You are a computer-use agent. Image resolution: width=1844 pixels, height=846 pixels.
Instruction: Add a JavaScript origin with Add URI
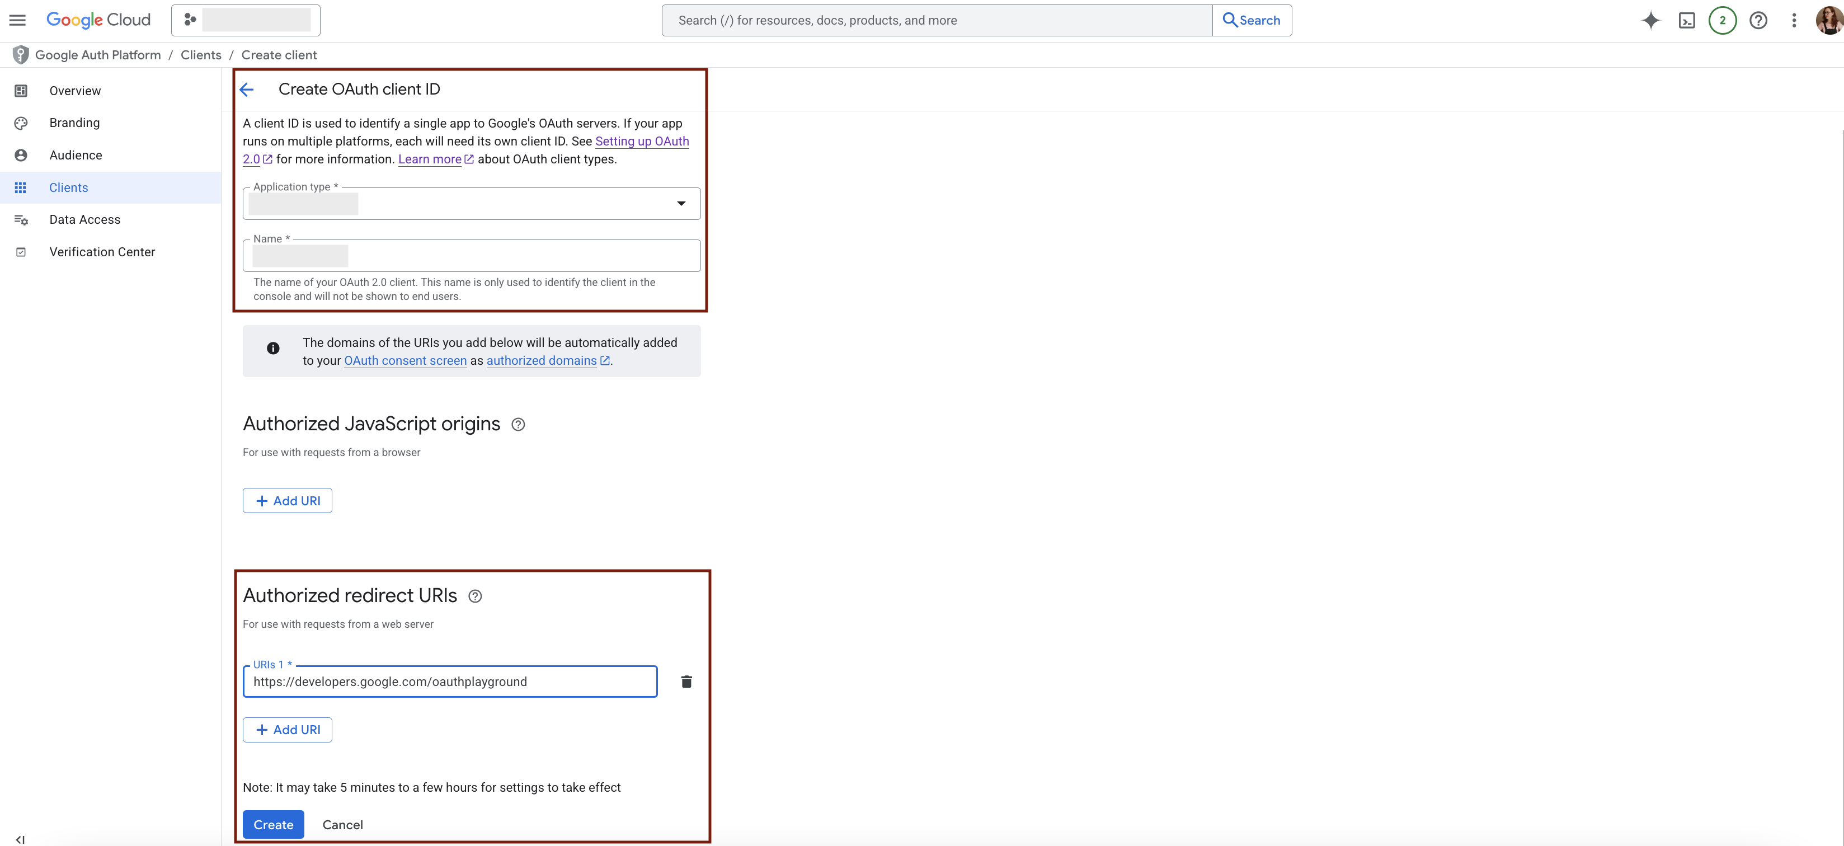[x=287, y=500]
